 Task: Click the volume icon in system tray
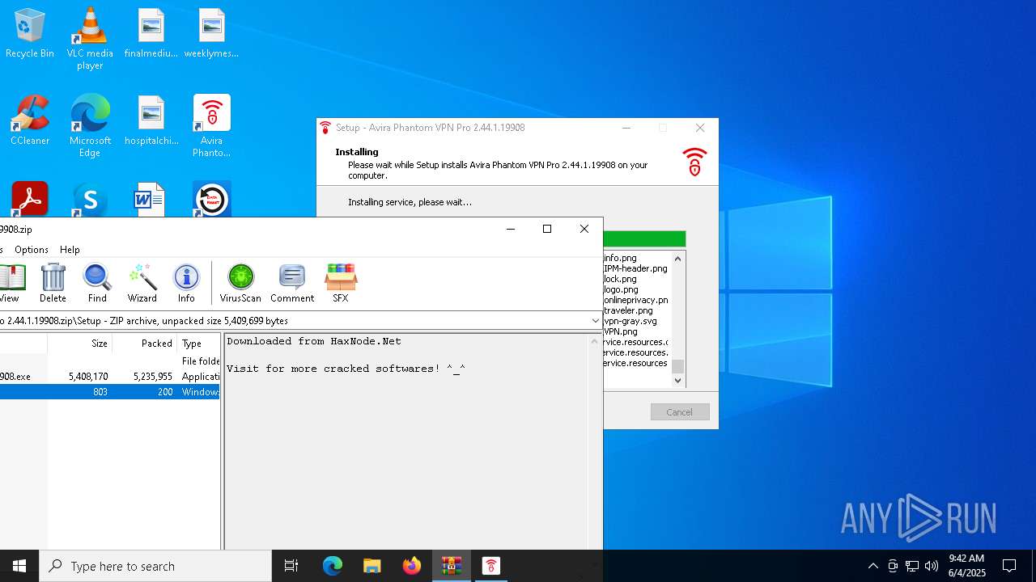coord(932,566)
